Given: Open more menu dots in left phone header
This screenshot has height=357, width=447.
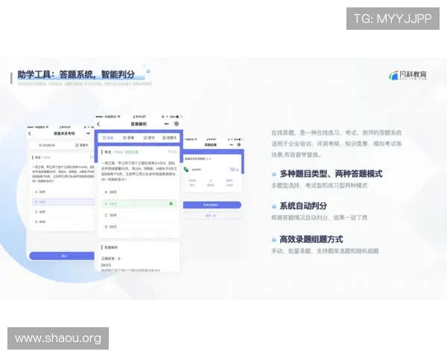Looking at the screenshot, I should [x=89, y=133].
